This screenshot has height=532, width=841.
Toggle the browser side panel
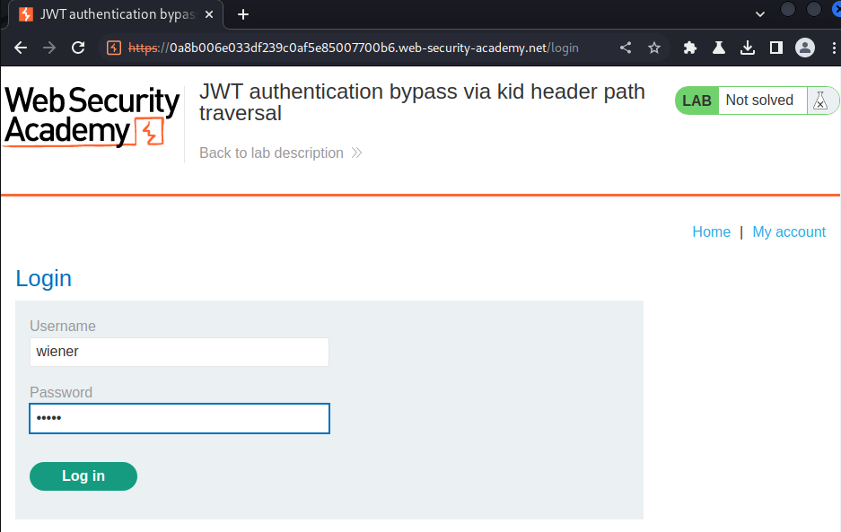pyautogui.click(x=776, y=48)
